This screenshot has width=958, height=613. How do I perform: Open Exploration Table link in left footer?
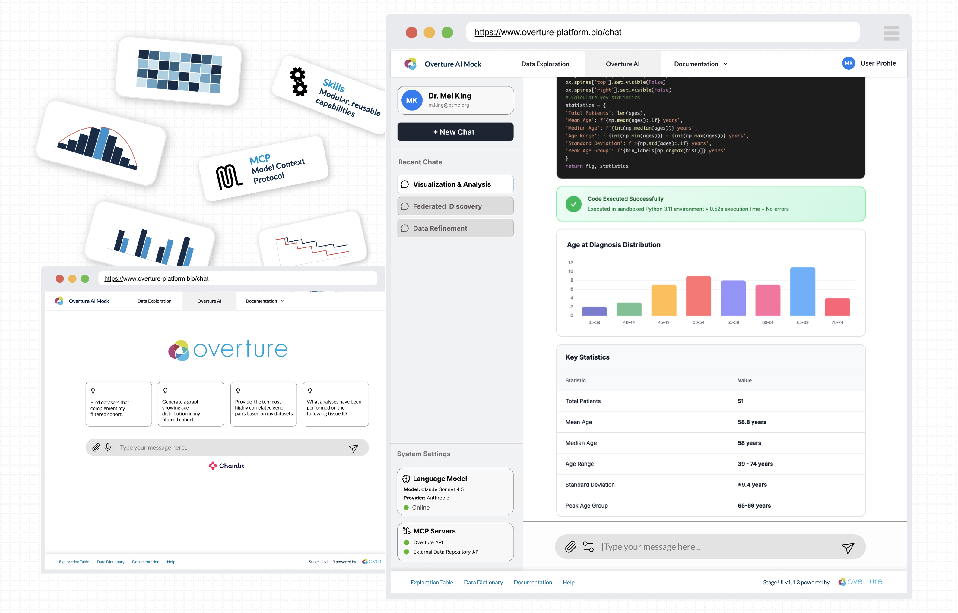pyautogui.click(x=74, y=562)
